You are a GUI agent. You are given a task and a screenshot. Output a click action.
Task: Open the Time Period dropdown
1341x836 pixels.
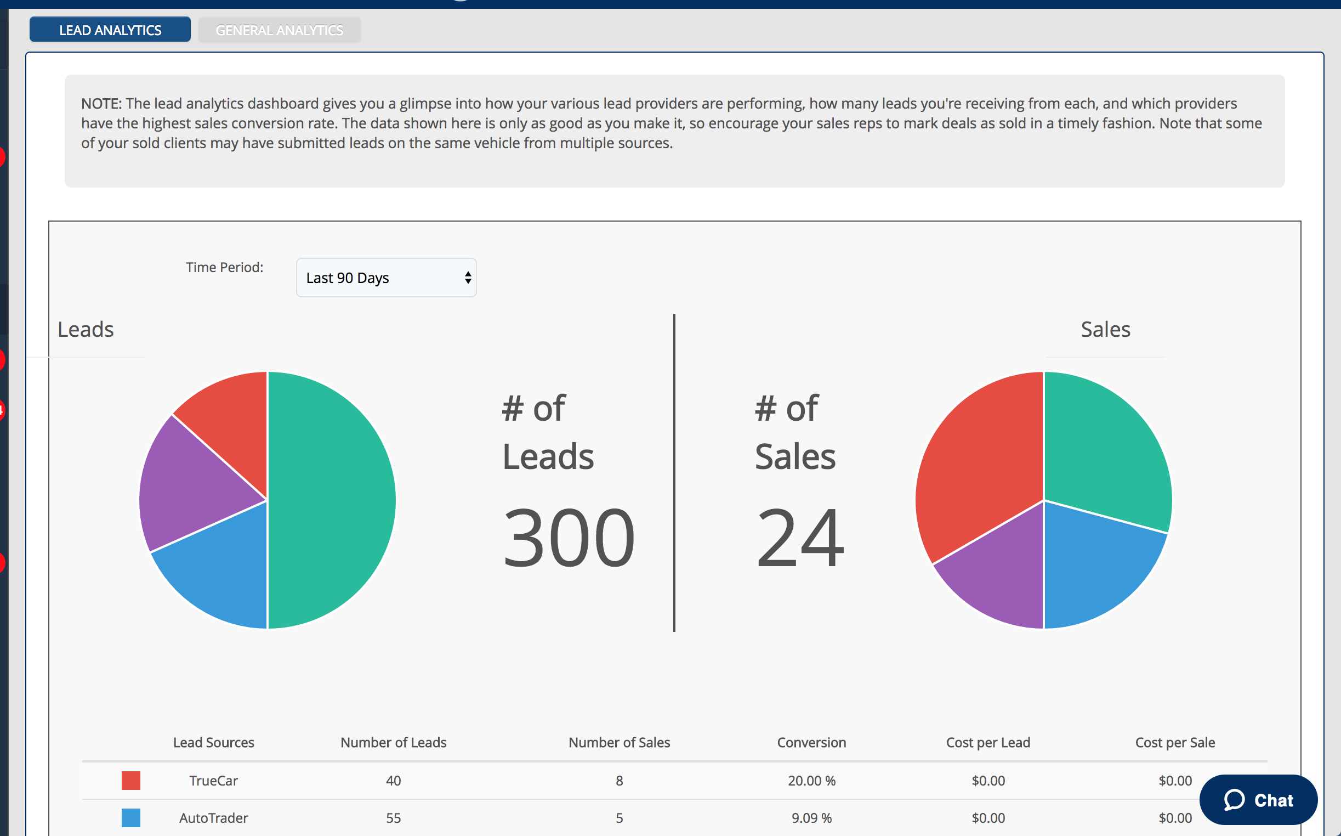tap(385, 278)
